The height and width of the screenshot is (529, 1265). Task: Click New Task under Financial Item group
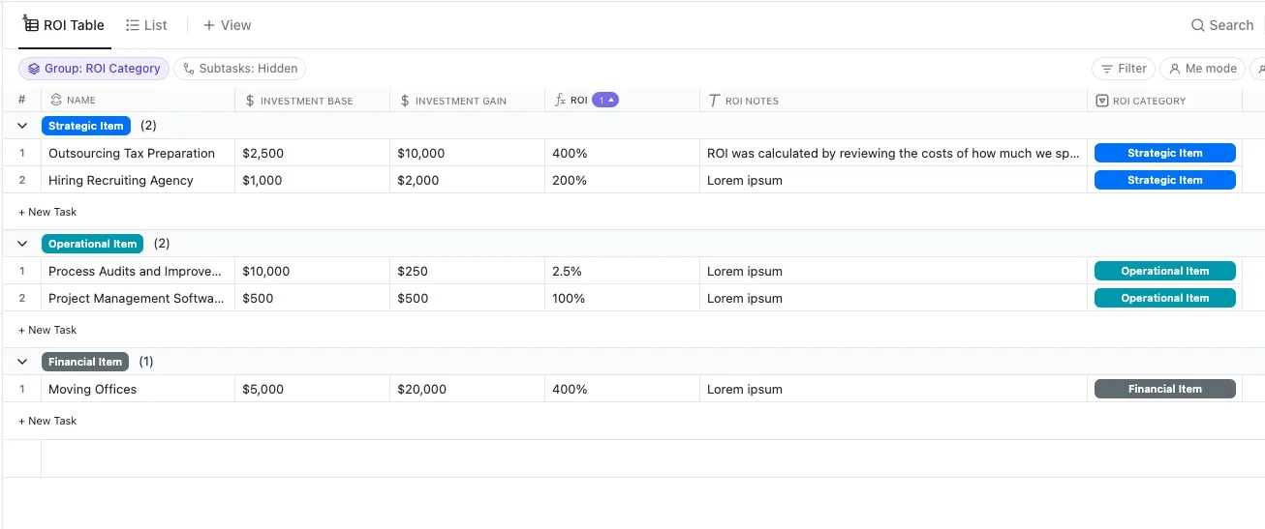(x=47, y=421)
